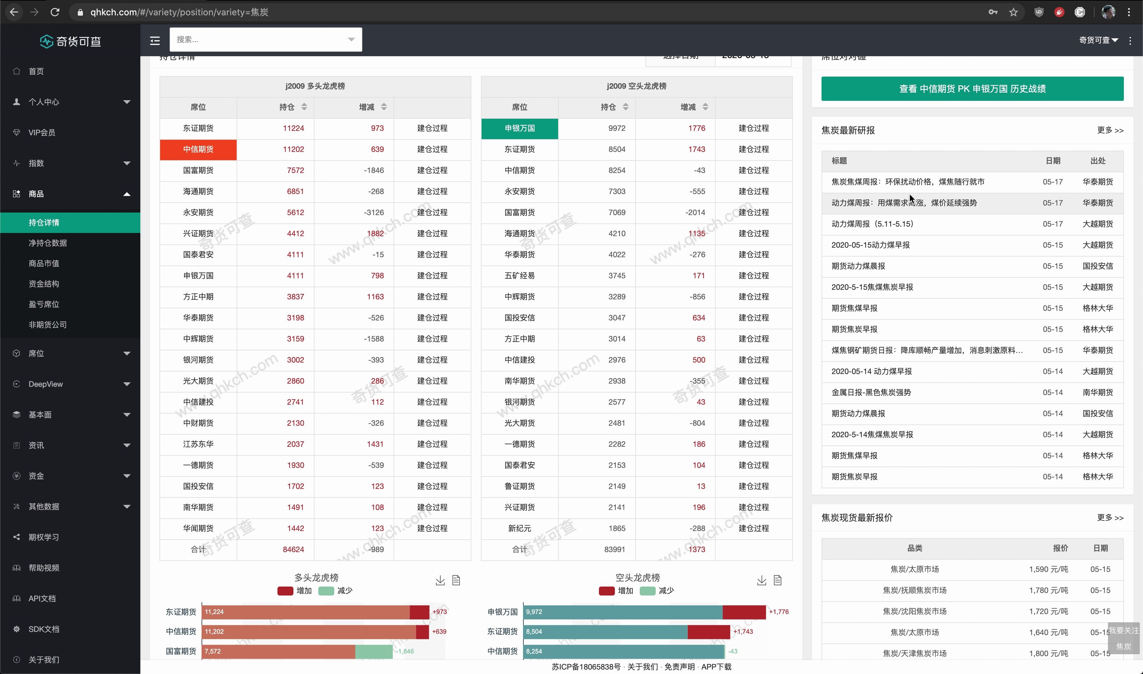Open data view for 空头龙虎榜 chart
The width and height of the screenshot is (1143, 674).
tap(777, 580)
